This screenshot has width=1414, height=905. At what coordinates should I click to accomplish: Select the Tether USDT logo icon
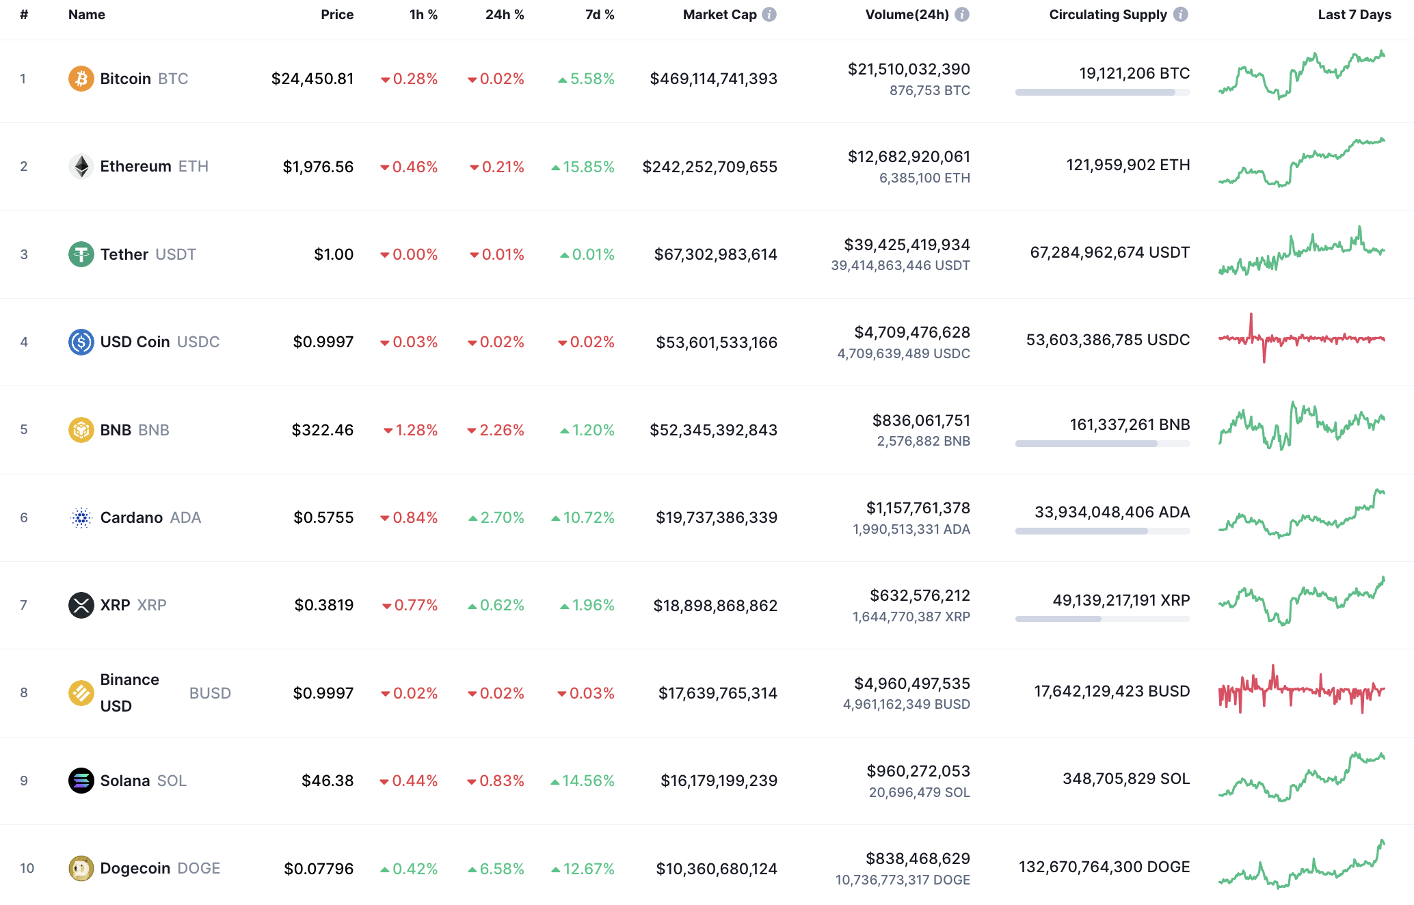(81, 254)
